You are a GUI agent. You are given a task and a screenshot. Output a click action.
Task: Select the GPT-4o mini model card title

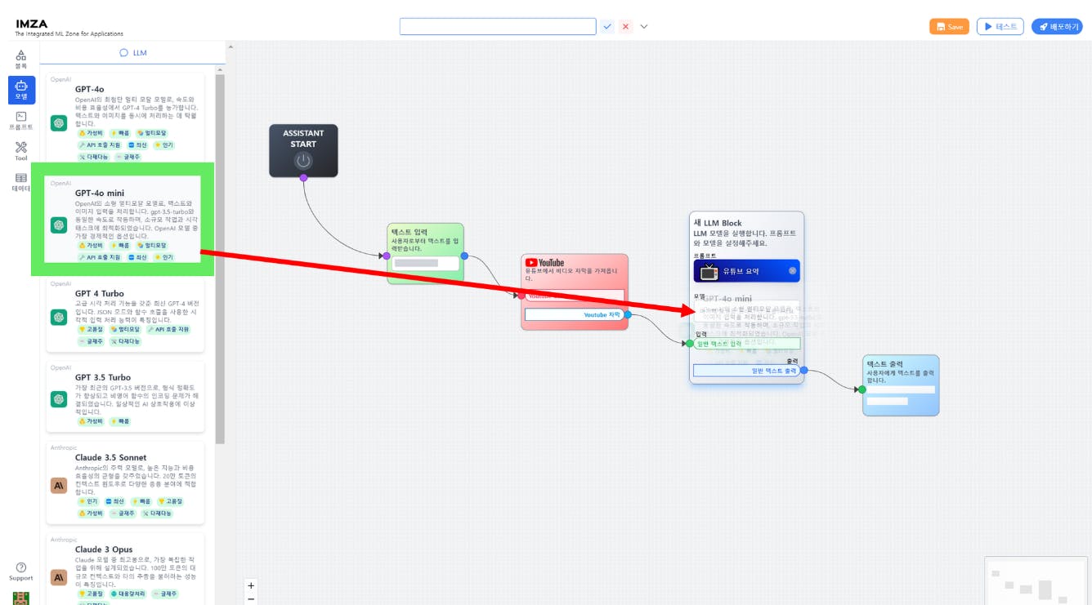click(100, 193)
